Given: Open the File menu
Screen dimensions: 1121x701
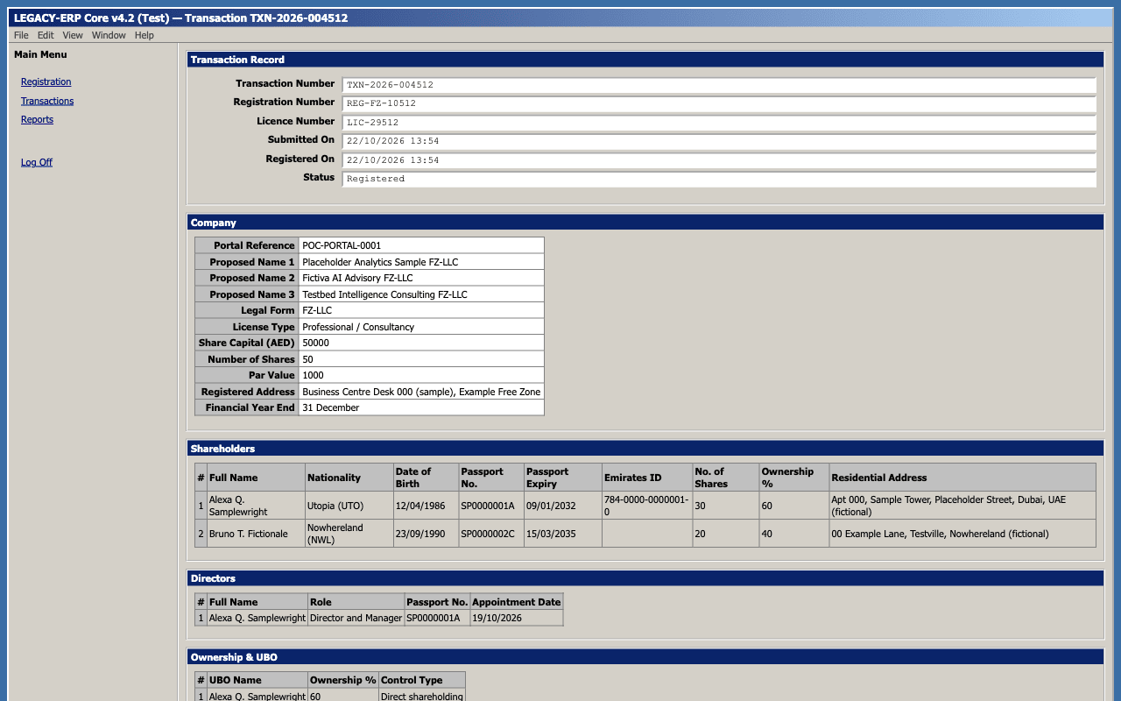Looking at the screenshot, I should pos(21,35).
